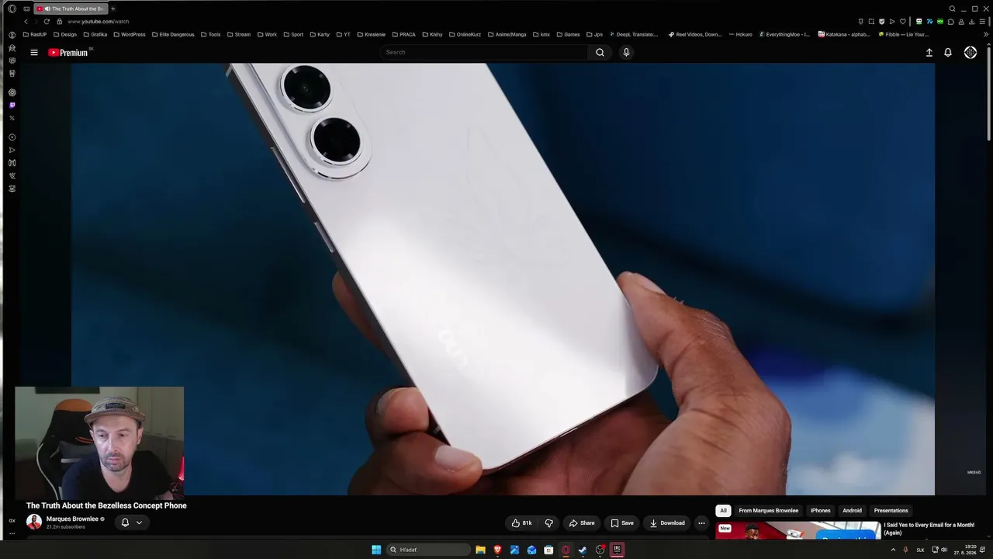Screen dimensions: 993x559
Task: Open Marques Brownlee channel avatar
Action: click(34, 522)
